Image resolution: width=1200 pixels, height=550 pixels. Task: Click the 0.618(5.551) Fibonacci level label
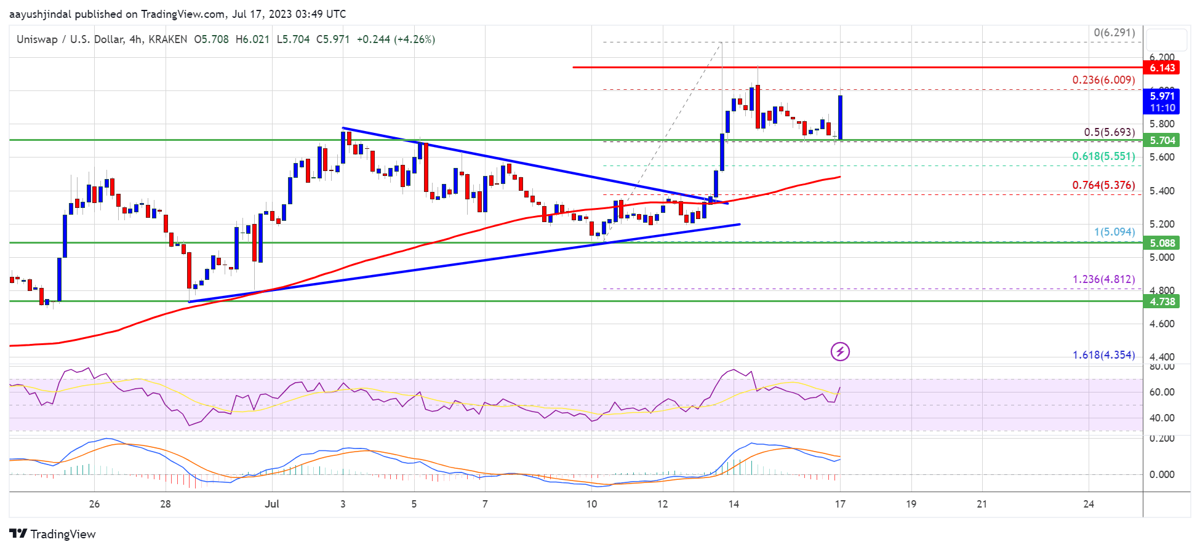tap(1103, 156)
